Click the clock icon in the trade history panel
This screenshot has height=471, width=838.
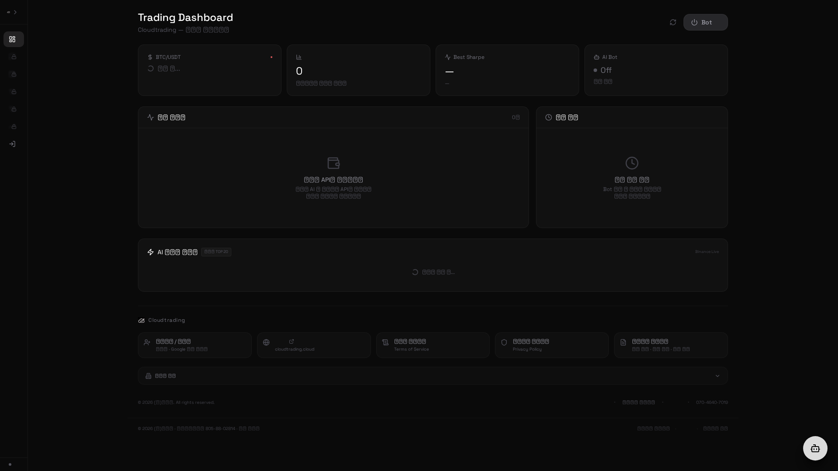tap(549, 117)
